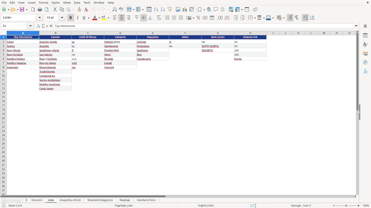Click the AutoSum sigma button
The image size is (371, 208).
(43, 26)
